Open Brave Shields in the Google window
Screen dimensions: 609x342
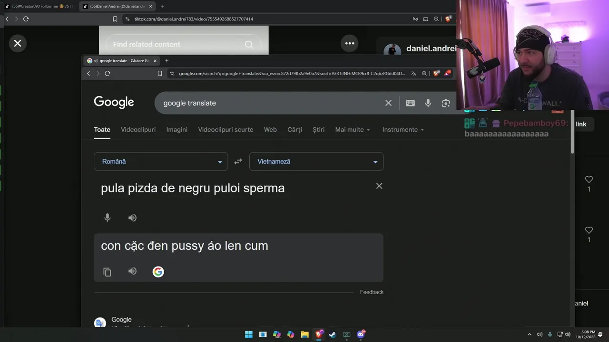tap(436, 73)
